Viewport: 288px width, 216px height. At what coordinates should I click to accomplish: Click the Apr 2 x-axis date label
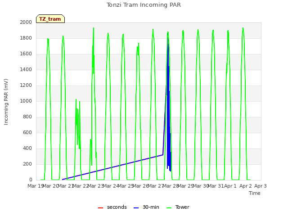pos(245,186)
